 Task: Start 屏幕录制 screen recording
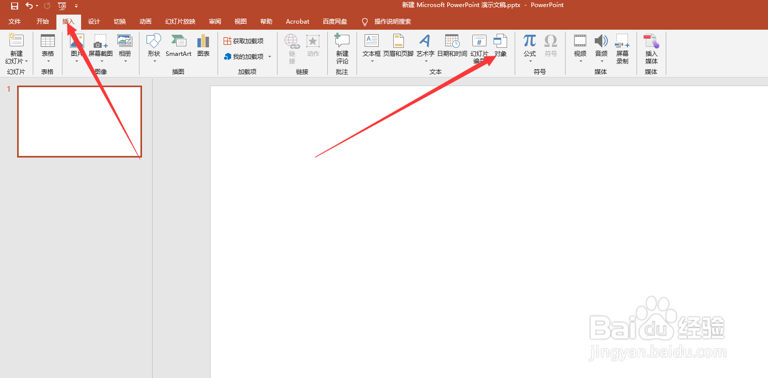point(622,49)
